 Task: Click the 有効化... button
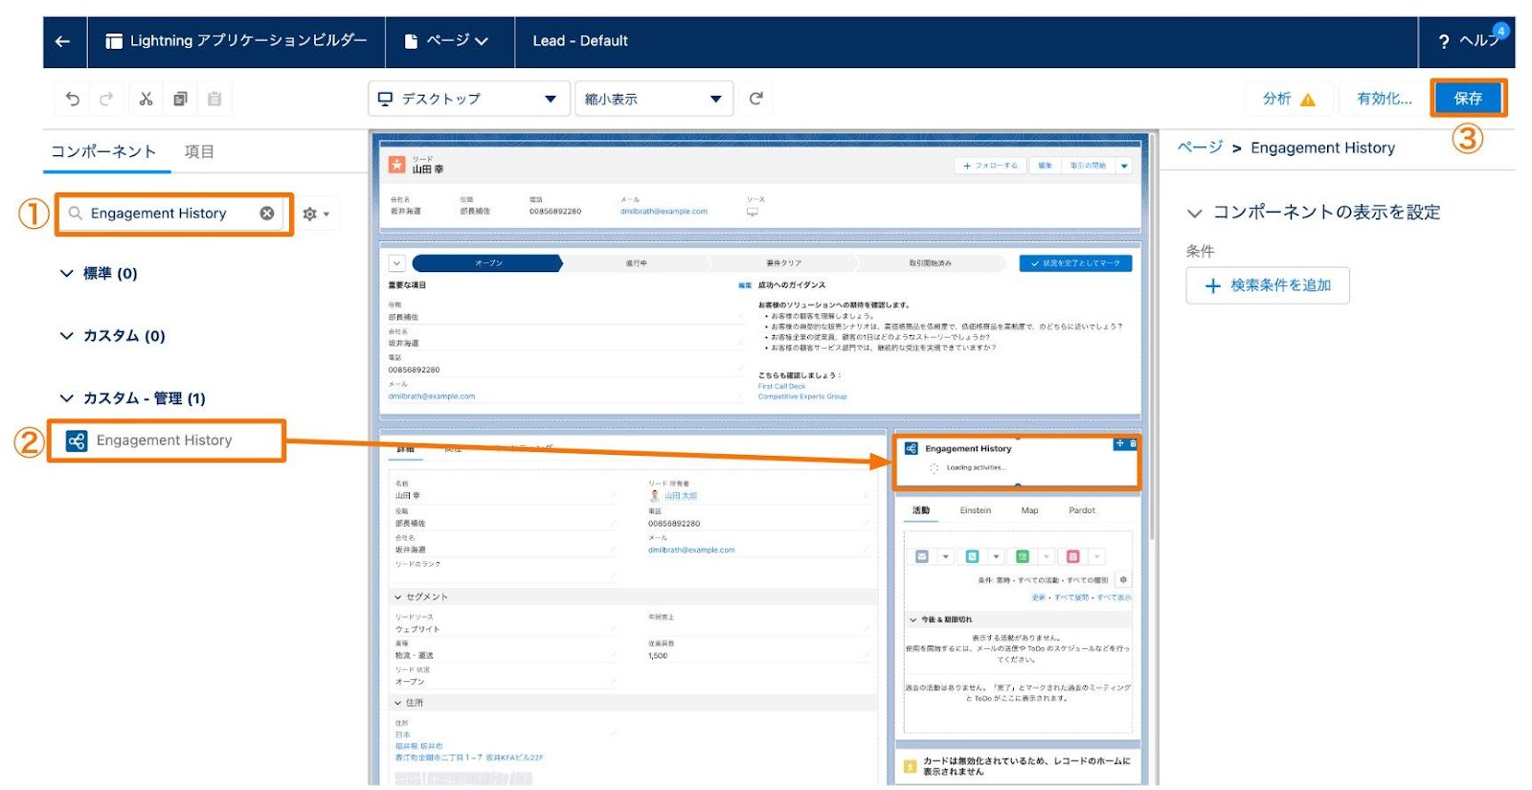click(1385, 99)
